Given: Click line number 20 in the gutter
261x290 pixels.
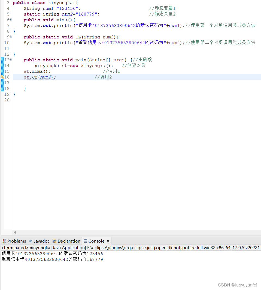Looking at the screenshot, I should [7, 100].
